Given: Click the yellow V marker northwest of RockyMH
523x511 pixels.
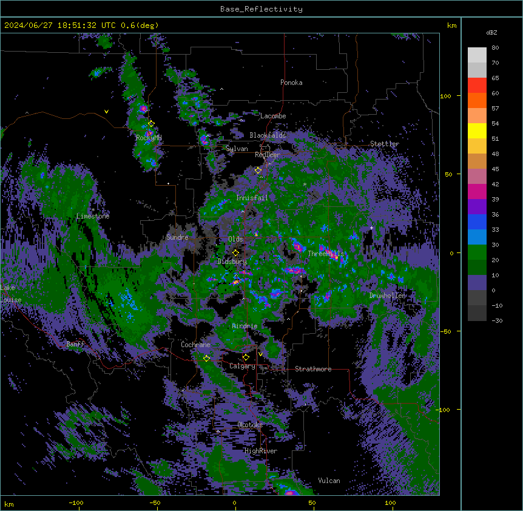Looking at the screenshot, I should tap(106, 112).
